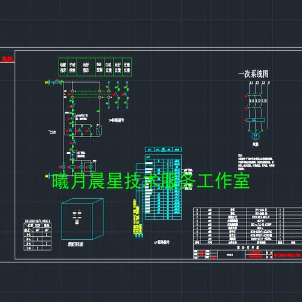Select the contactor coil rectangle at circuit bottom
This screenshot has height=302, width=302.
72,167
